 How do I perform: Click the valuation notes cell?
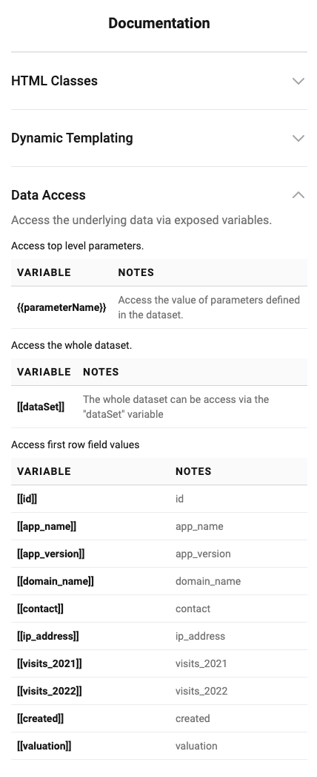tap(196, 746)
